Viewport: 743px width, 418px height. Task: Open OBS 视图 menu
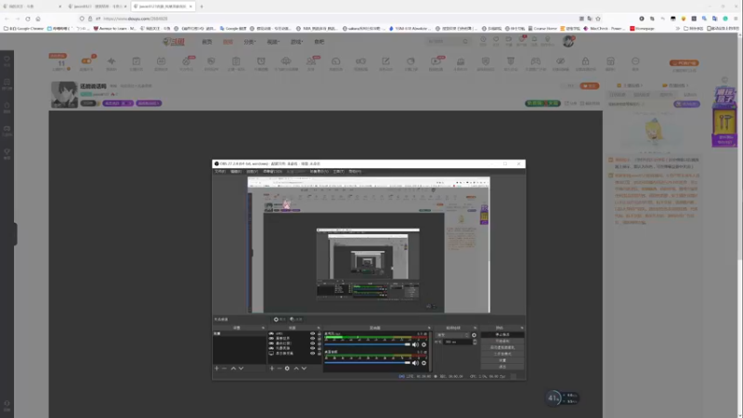click(x=252, y=172)
